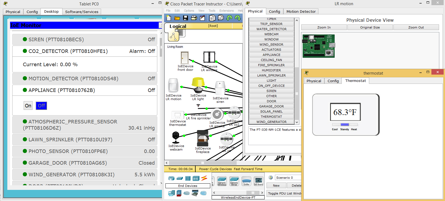Open the Extensions menu in Packet Tracer
Screen dimensions: 445x201
pyautogui.click(x=227, y=11)
